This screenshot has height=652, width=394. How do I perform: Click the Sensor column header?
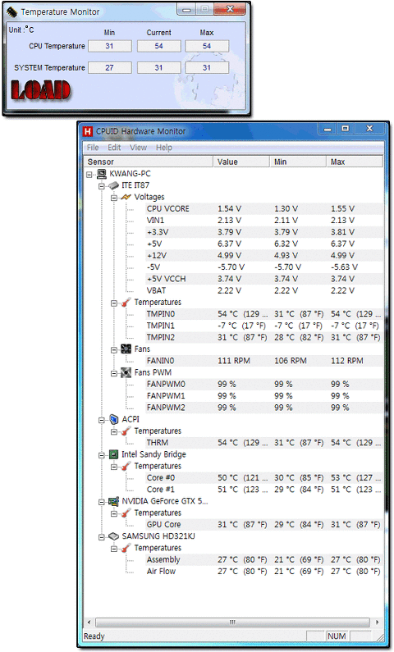[x=149, y=162]
